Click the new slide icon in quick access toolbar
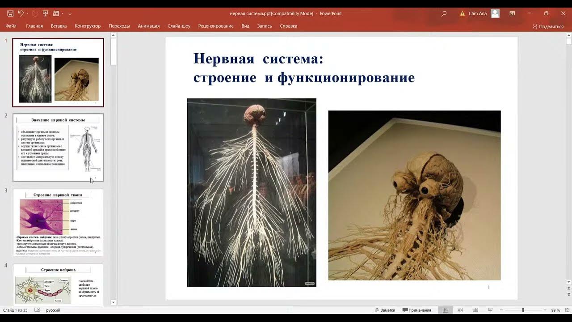Image resolution: width=572 pixels, height=322 pixels. point(56,13)
